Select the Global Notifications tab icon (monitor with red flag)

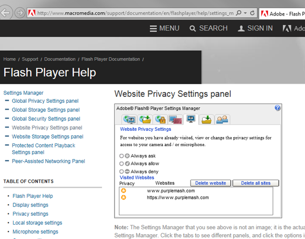click(x=176, y=119)
